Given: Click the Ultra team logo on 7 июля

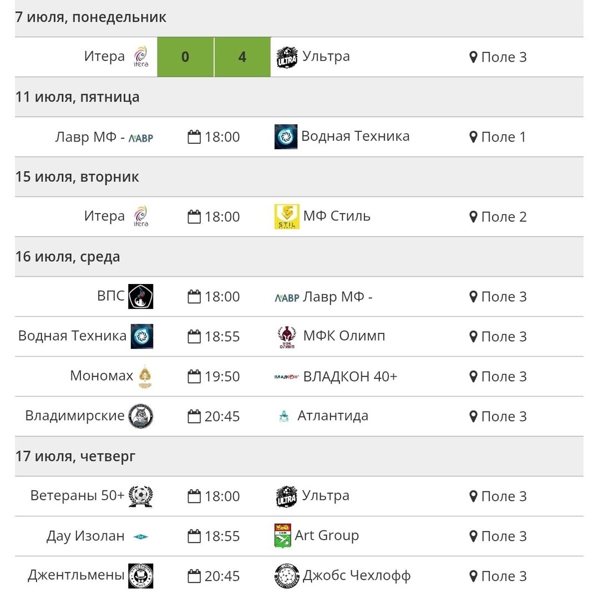Looking at the screenshot, I should [x=287, y=57].
